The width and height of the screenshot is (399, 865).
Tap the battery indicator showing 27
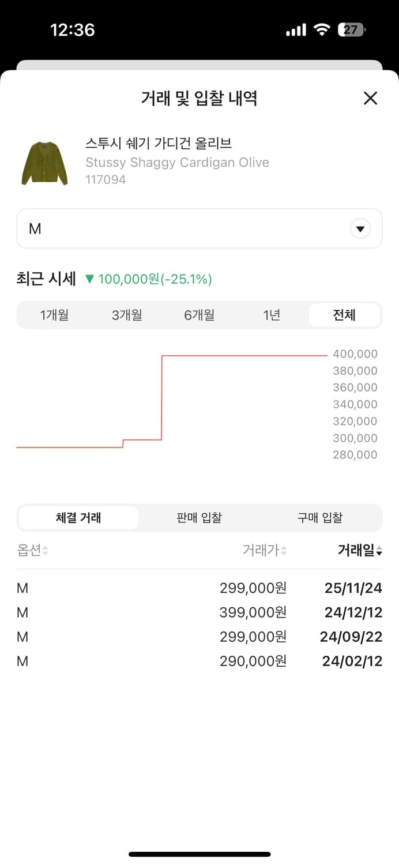tap(351, 30)
